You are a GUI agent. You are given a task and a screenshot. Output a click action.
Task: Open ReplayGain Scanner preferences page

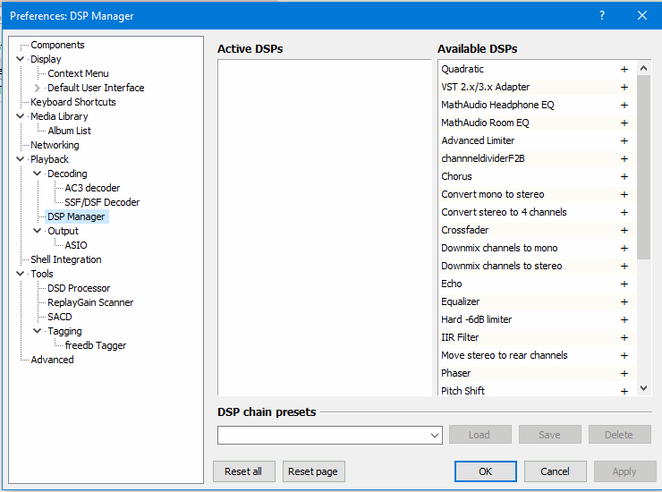click(90, 302)
